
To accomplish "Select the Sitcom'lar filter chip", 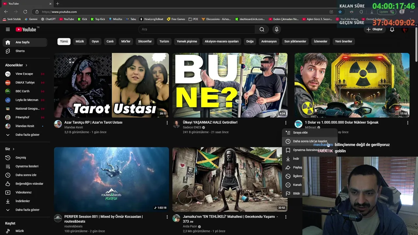I will tap(145, 41).
